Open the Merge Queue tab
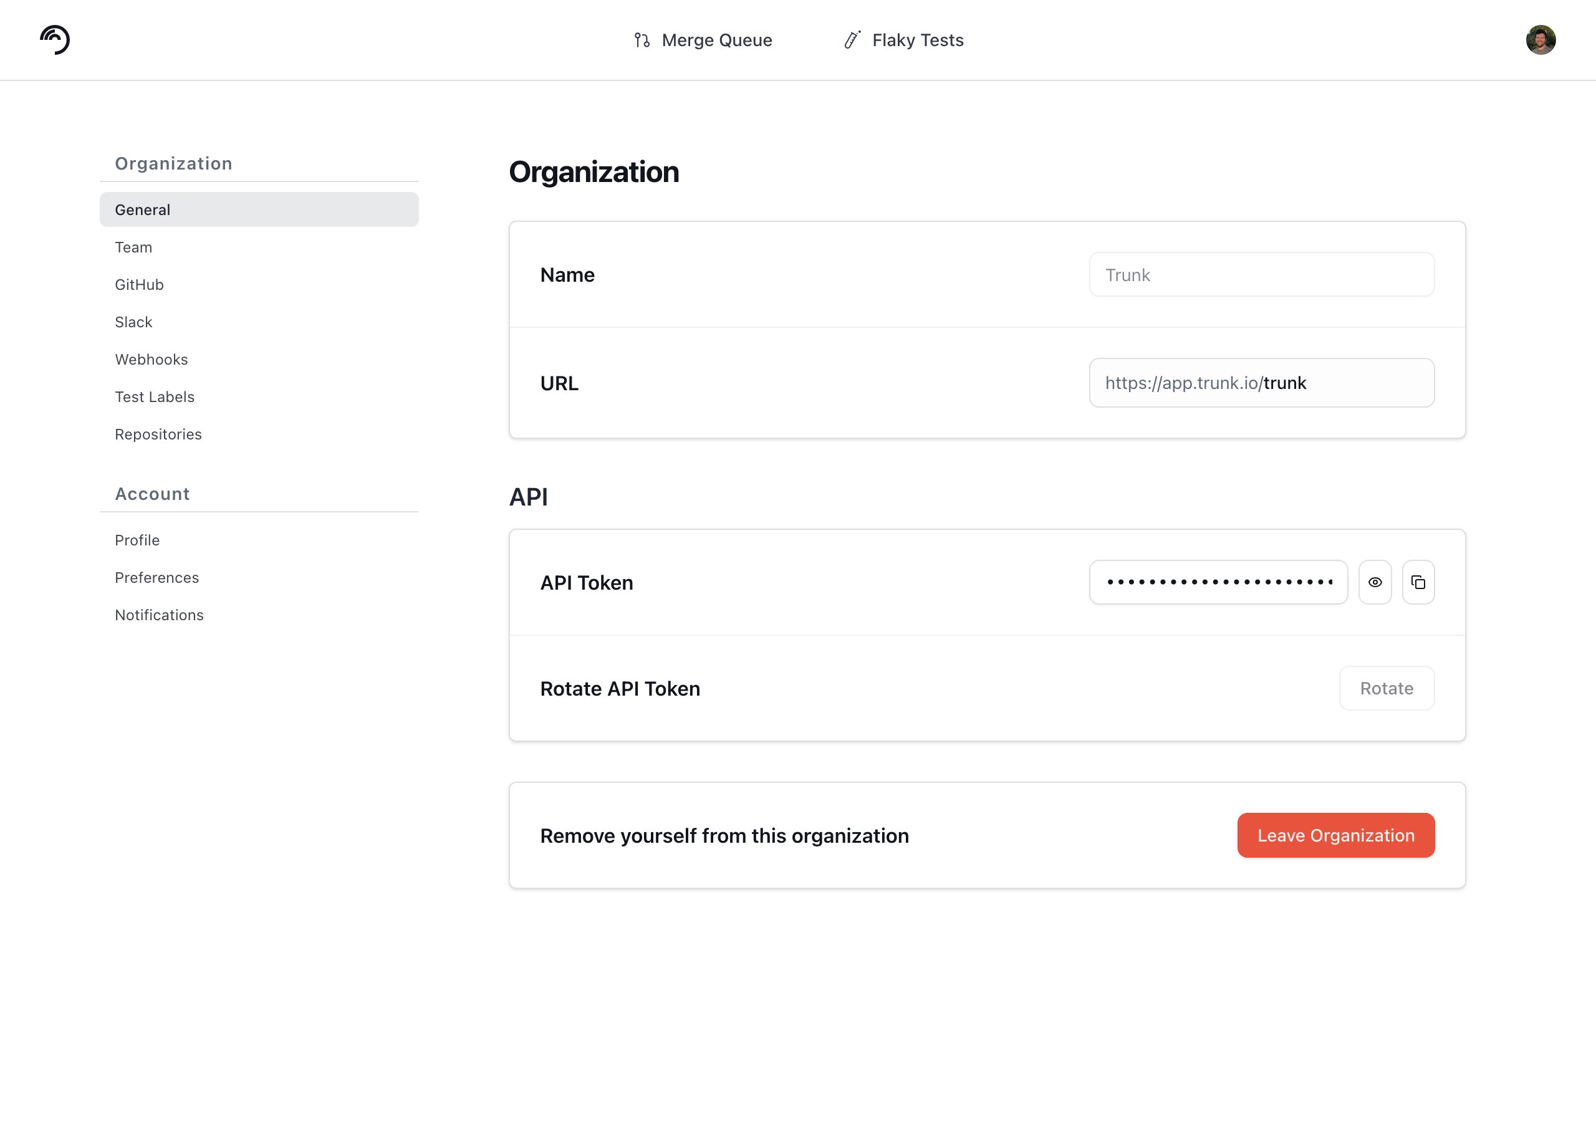The height and width of the screenshot is (1122, 1596). coord(703,41)
